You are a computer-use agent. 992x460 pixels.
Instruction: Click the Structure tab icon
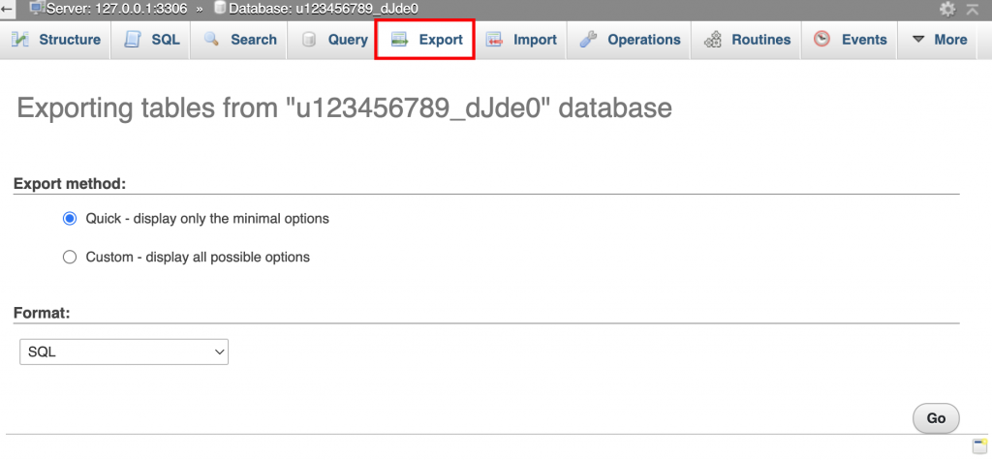[20, 40]
